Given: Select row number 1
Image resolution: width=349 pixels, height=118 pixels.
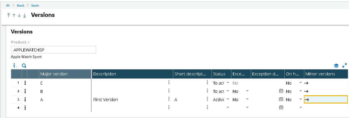Looking at the screenshot, I should click(17, 83).
